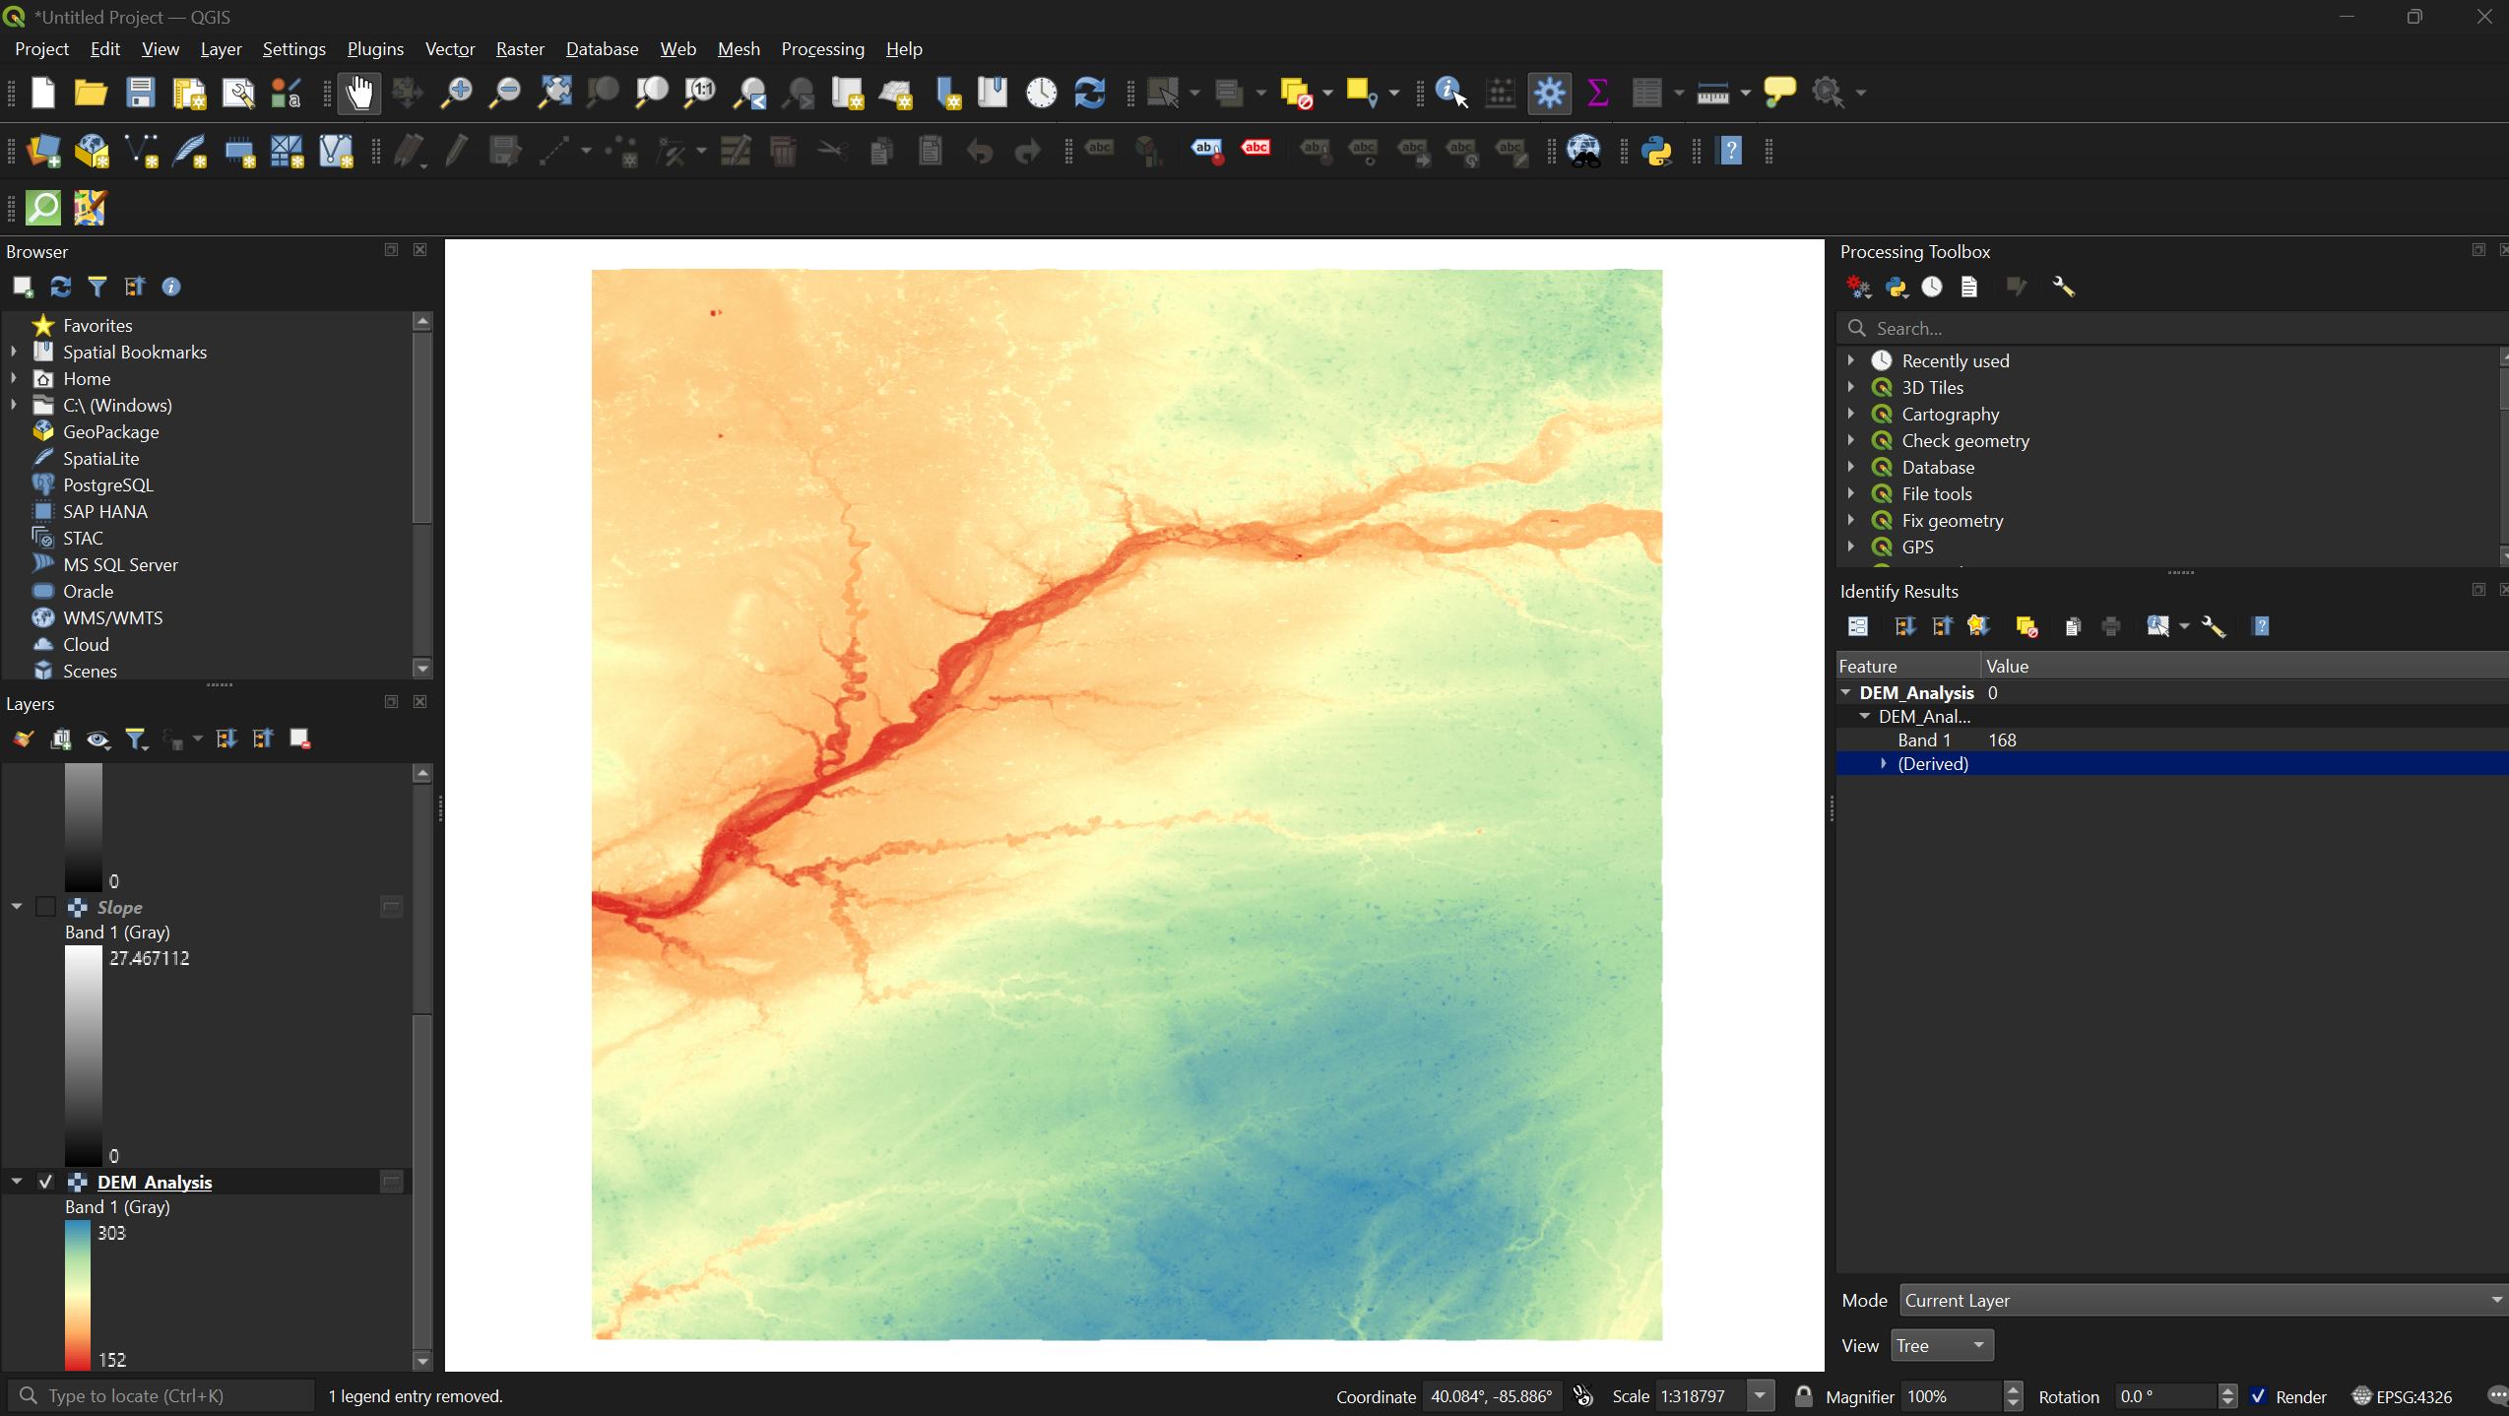Open the Vector menu
This screenshot has height=1416, width=2509.
pos(450,48)
